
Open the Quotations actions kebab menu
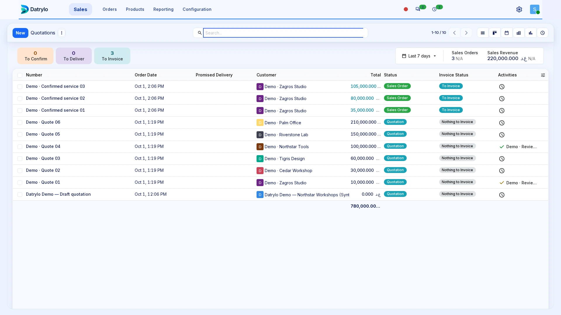coord(62,33)
